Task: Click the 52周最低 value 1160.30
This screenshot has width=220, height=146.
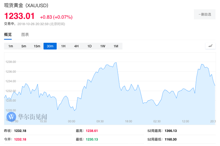Action: [x=171, y=139]
